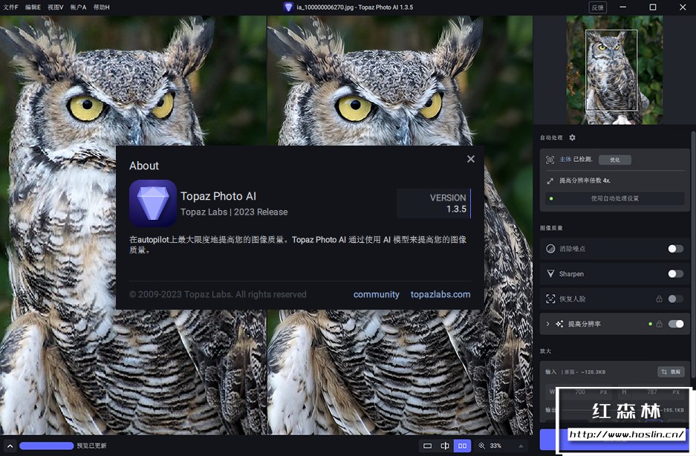Click the sparkle icon on 提高分辨率 row
696x456 pixels.
pos(559,324)
